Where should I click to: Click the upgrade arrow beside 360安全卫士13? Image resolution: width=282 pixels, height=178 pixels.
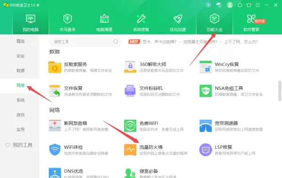point(38,5)
